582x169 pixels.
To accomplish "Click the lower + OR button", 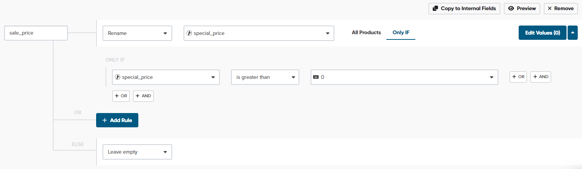I will [121, 96].
